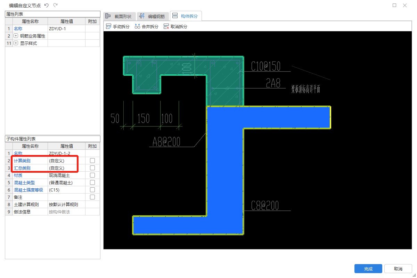The image size is (417, 278).
Task: Click the 完成 button
Action: pos(368,269)
